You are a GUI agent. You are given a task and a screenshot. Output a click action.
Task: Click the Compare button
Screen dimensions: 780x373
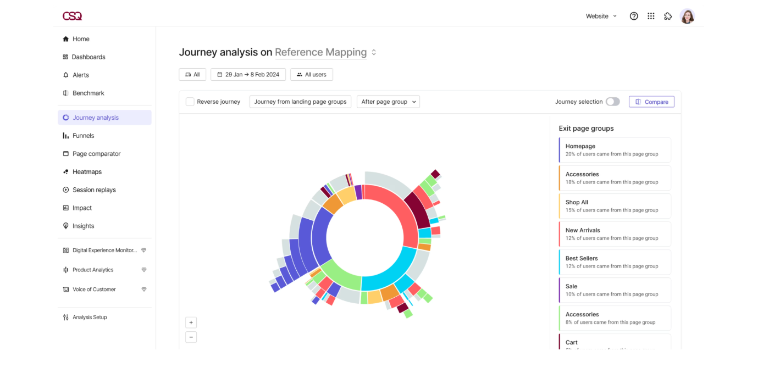pos(651,102)
